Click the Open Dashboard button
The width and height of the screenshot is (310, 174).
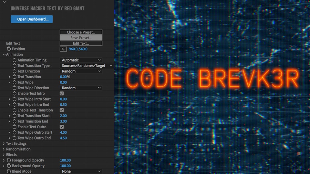tap(32, 19)
